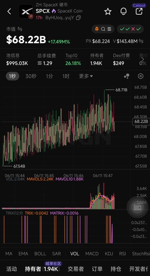Screen dimensions: 150x276
Task: Tap the Top10 26.18% stat
Action: [73, 59]
